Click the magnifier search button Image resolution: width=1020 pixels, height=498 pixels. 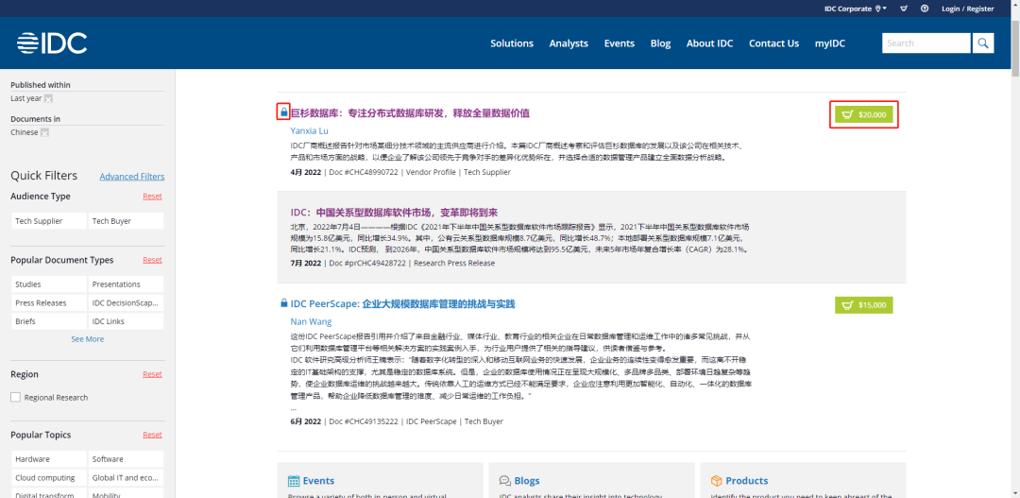click(x=983, y=43)
